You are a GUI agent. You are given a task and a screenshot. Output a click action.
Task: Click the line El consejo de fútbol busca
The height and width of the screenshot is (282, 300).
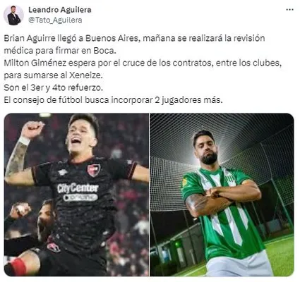[x=113, y=100]
